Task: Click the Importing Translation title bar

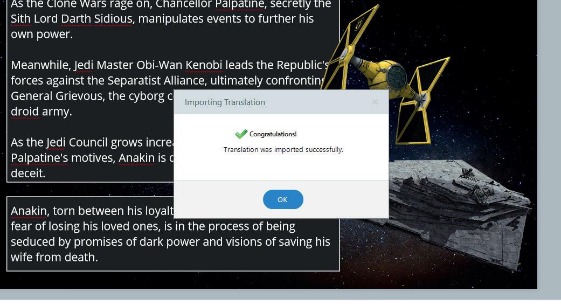Action: (x=281, y=102)
